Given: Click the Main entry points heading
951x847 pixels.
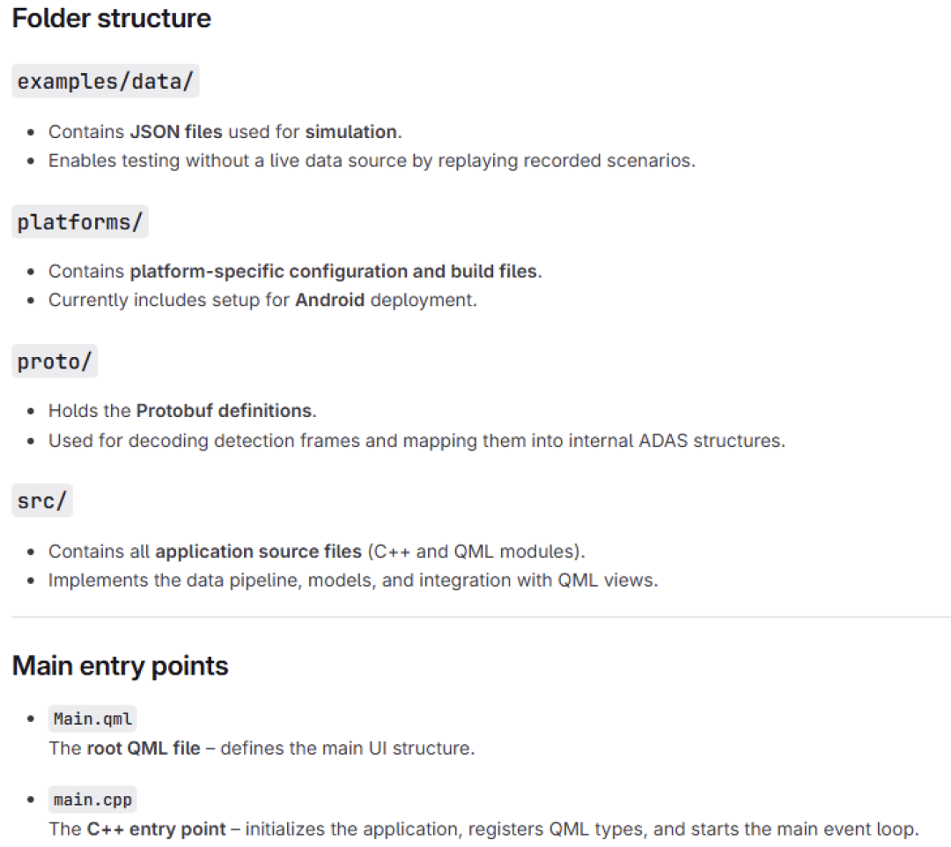Looking at the screenshot, I should coord(120,665).
